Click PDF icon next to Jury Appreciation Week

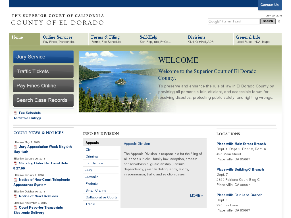click(15, 147)
